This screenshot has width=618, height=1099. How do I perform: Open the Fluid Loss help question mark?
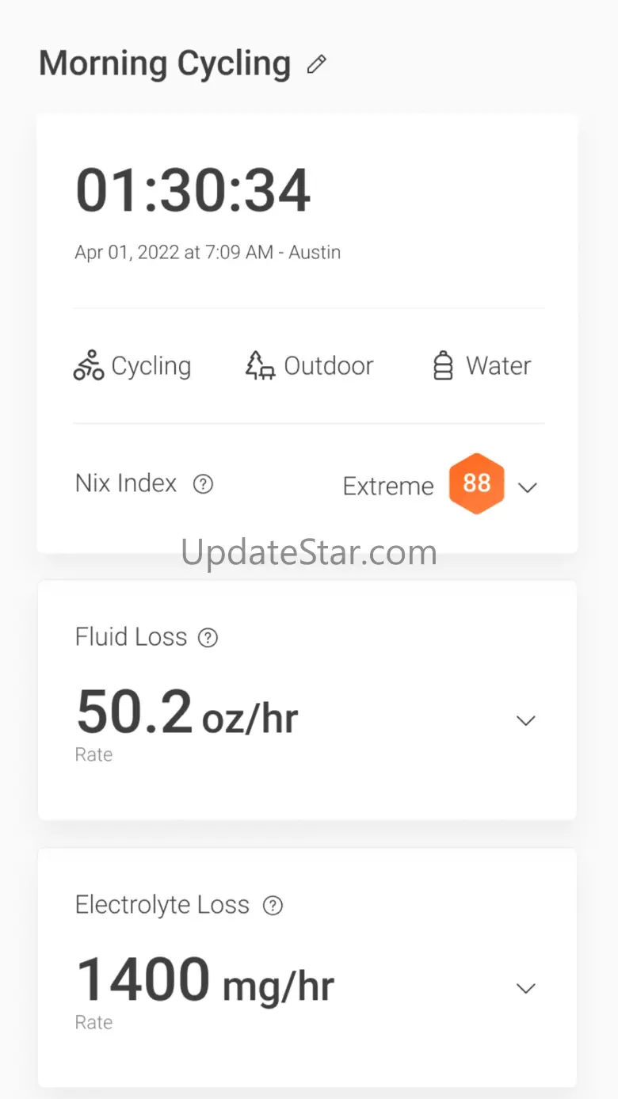pyautogui.click(x=208, y=638)
